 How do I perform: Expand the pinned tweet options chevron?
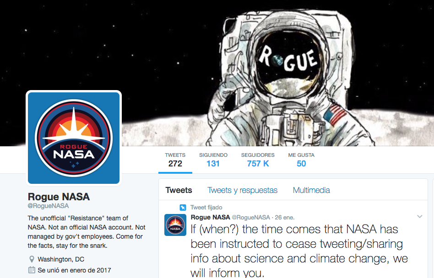(420, 217)
